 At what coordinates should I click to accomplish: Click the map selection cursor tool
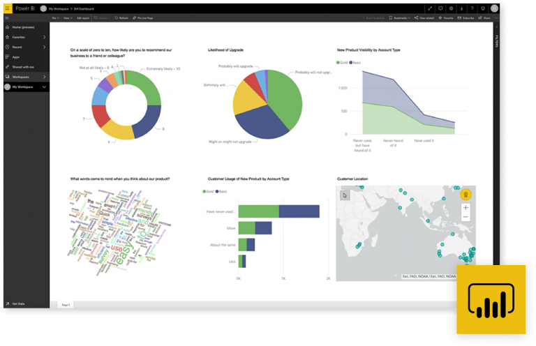(345, 195)
